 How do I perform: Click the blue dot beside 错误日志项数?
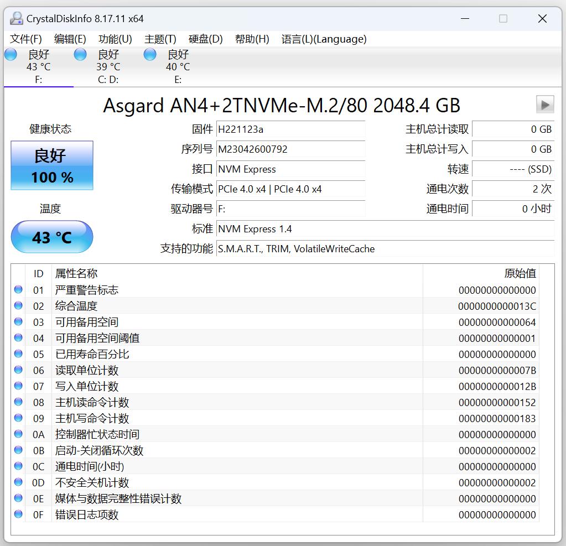[x=18, y=514]
